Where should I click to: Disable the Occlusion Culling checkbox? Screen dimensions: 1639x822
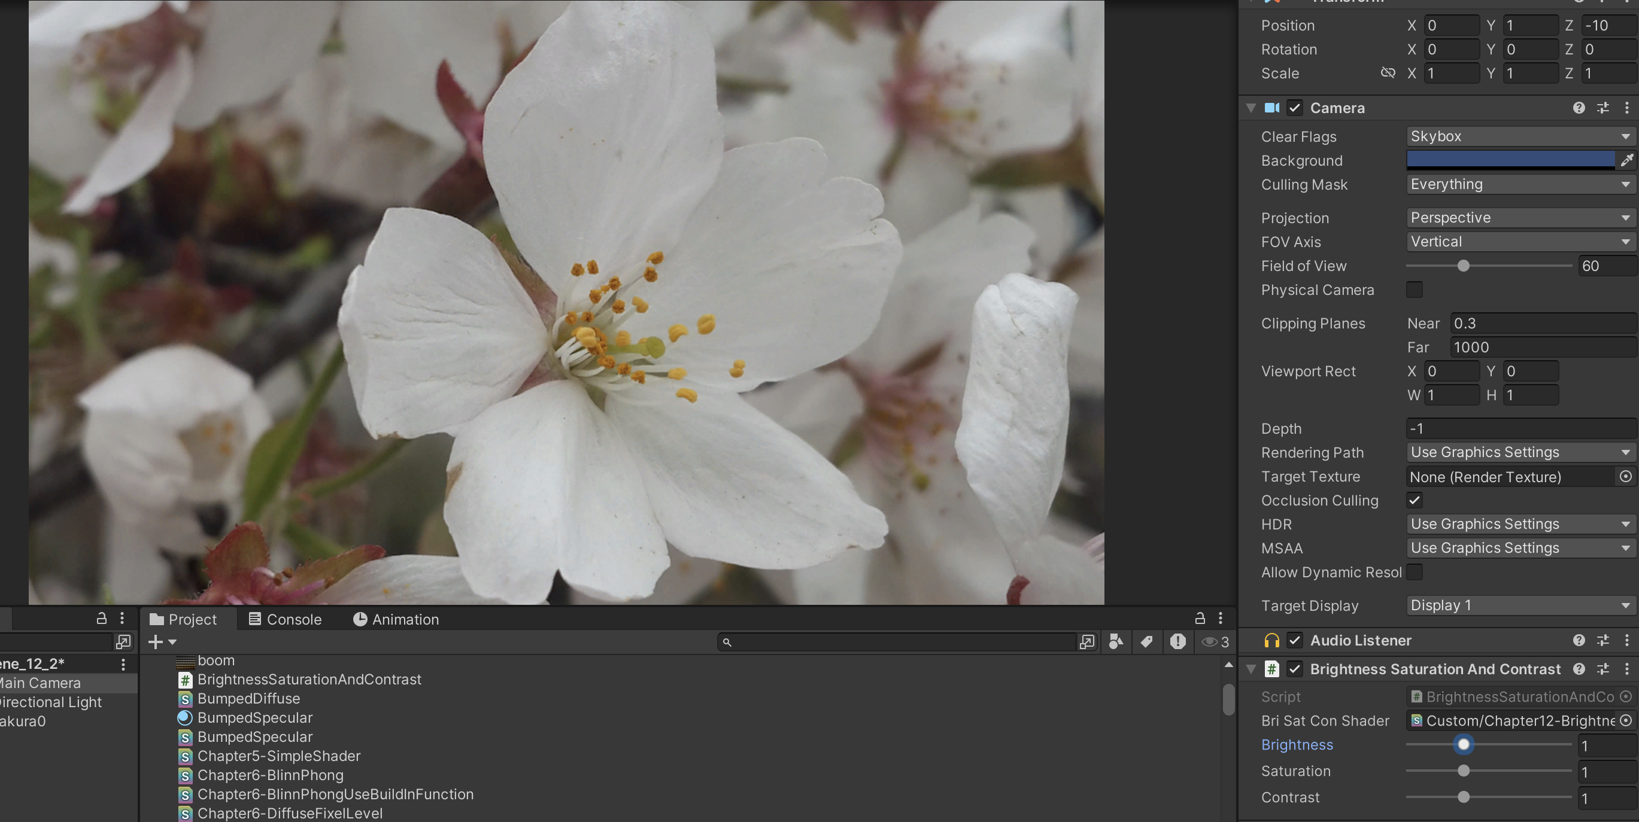1414,500
